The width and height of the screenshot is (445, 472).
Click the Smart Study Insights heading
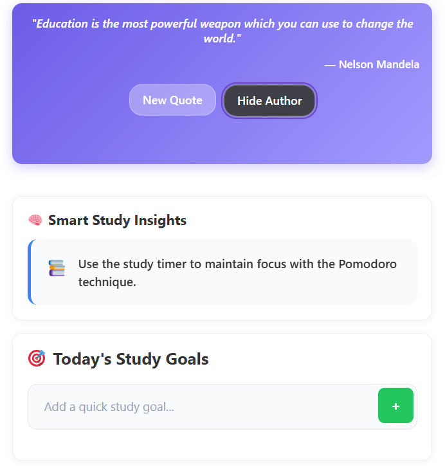(x=117, y=220)
